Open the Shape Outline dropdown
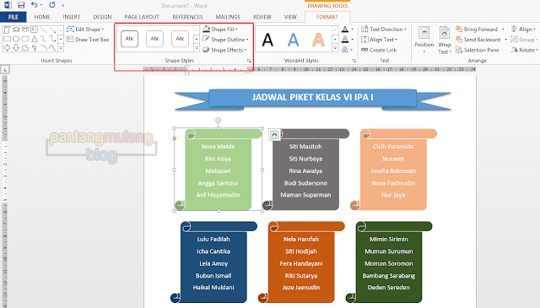The image size is (540, 308). (x=225, y=40)
